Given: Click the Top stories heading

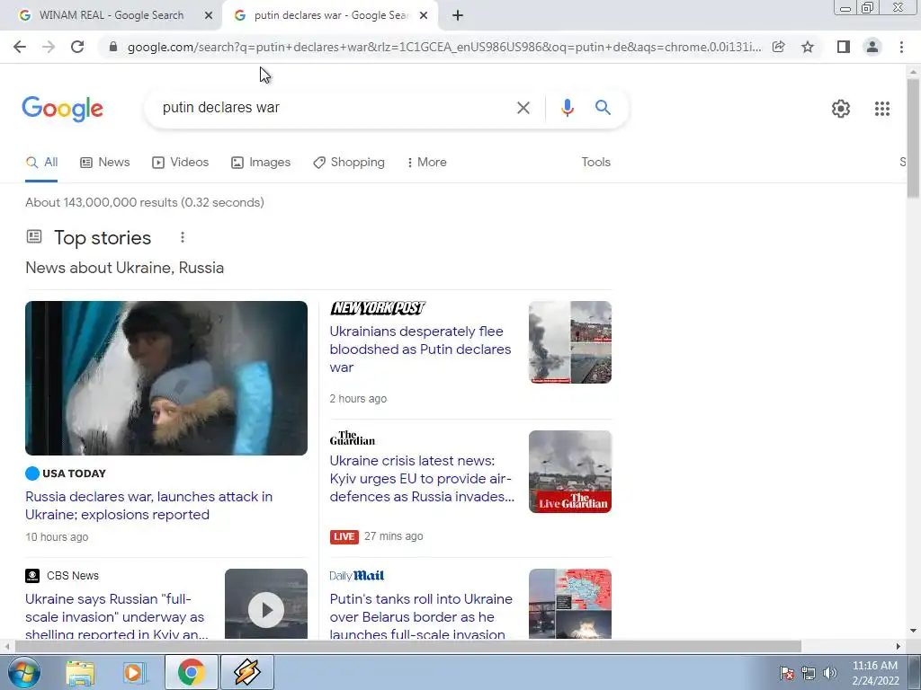Looking at the screenshot, I should pyautogui.click(x=103, y=237).
